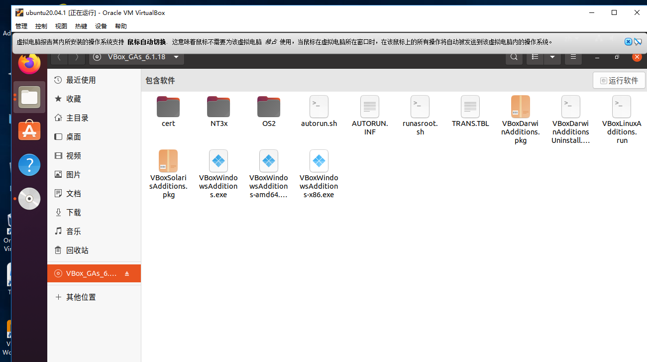
Task: Open the 管理 menu
Action: (21, 26)
